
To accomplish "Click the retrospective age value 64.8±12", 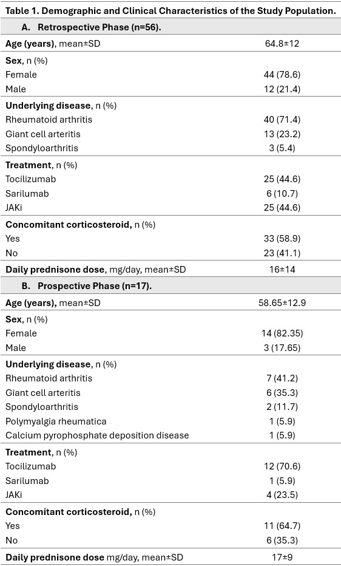I will (282, 44).
